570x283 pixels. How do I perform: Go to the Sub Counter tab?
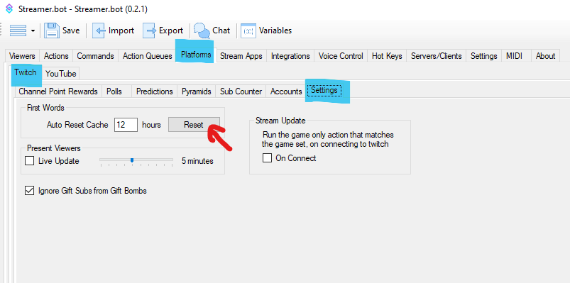point(241,91)
